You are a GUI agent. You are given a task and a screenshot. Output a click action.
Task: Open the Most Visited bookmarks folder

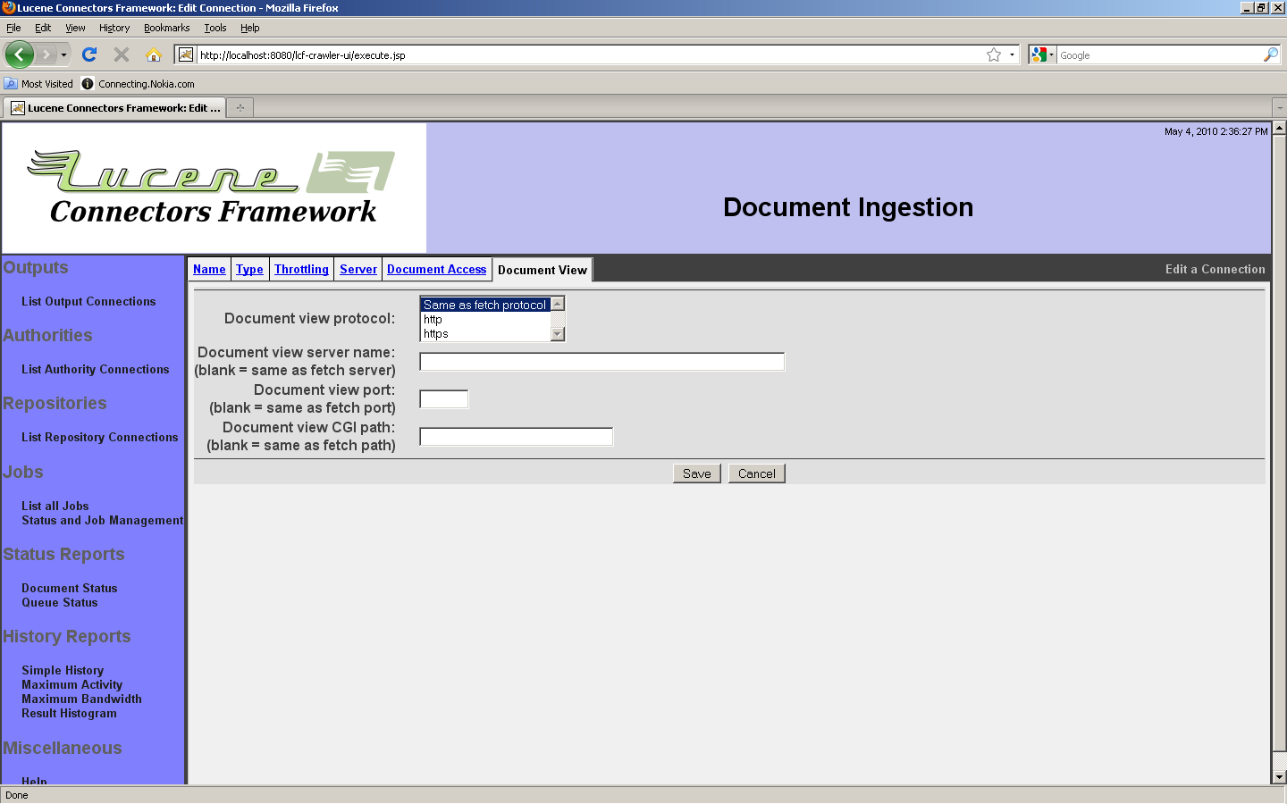pyautogui.click(x=39, y=84)
